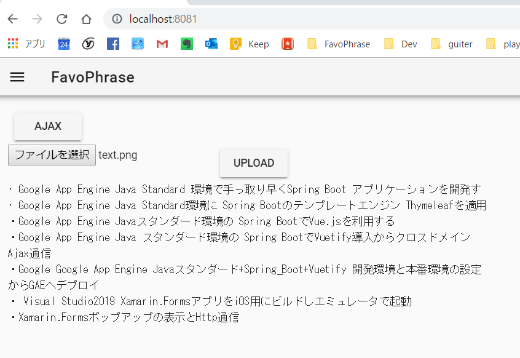520x358 pixels.
Task: Reload the current page
Action: click(x=61, y=19)
